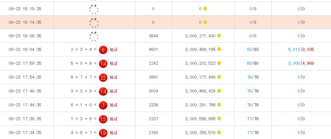
Task: Verify the 17:49:35 draw via 验证
Action: pyautogui.click(x=114, y=91)
